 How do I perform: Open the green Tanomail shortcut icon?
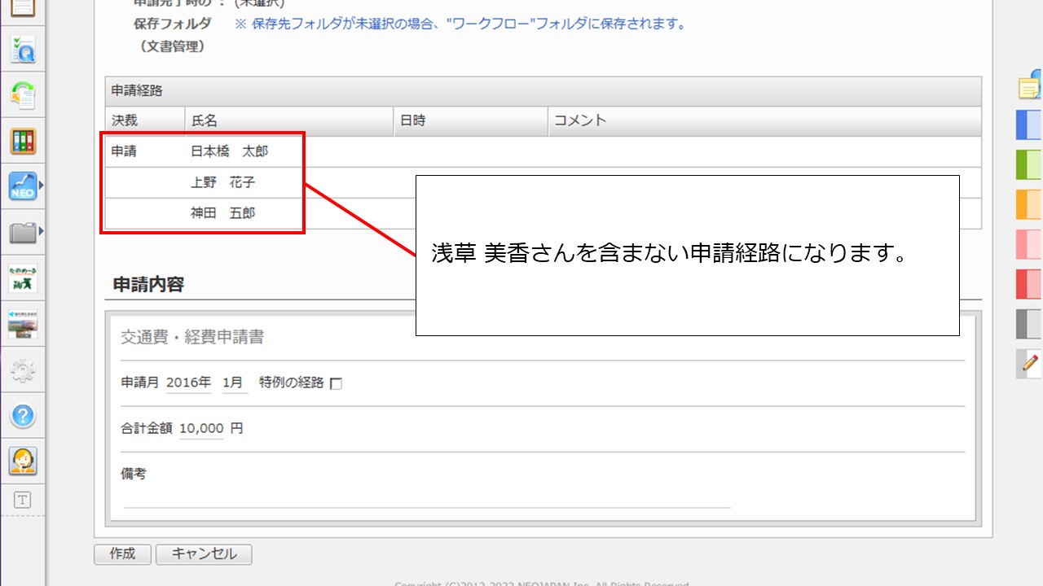click(x=23, y=279)
